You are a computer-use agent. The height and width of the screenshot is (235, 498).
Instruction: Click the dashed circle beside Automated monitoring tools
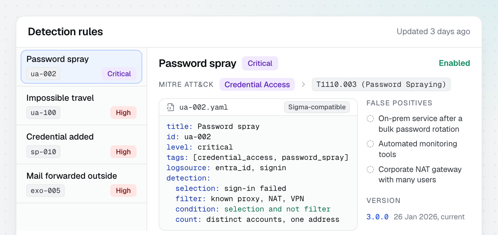pos(370,144)
